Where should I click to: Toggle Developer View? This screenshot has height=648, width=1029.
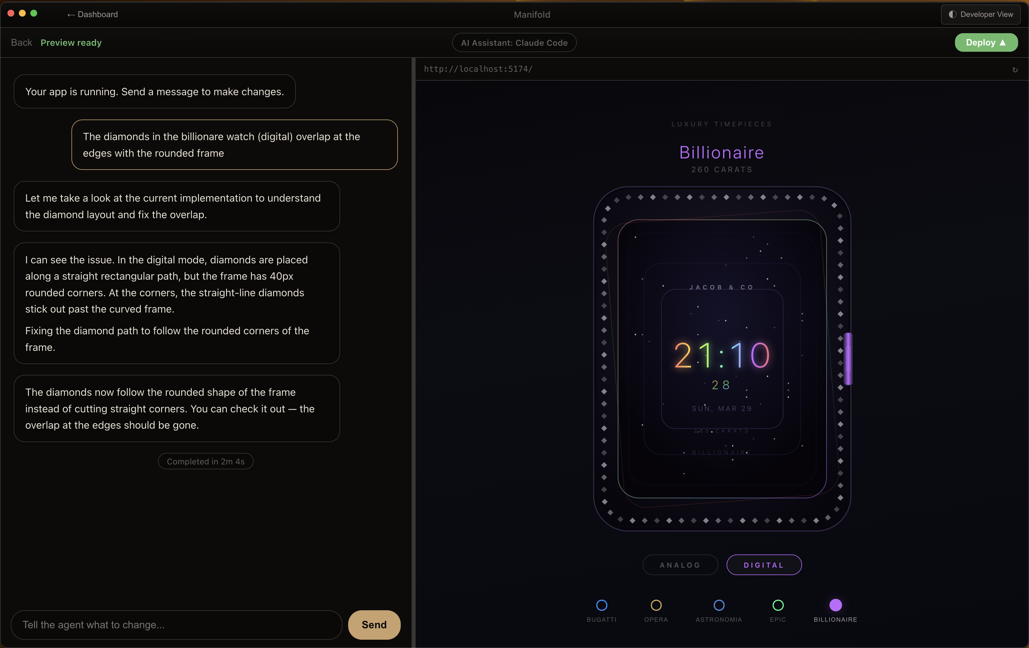pos(980,14)
